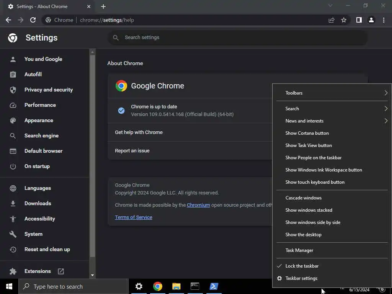
Task: Expand the Toolbars submenu
Action: coord(332,93)
